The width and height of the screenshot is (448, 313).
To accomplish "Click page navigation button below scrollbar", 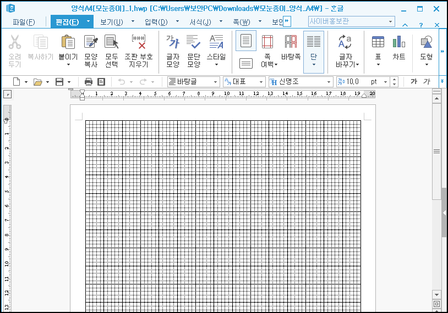I will (x=436, y=304).
